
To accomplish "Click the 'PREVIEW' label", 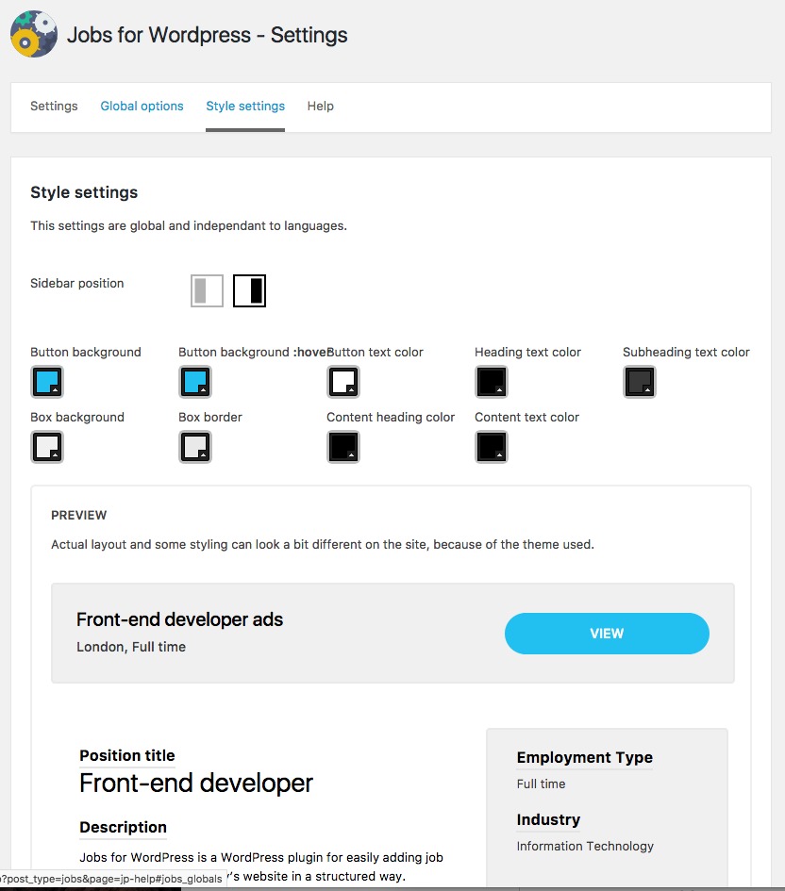I will (x=79, y=516).
